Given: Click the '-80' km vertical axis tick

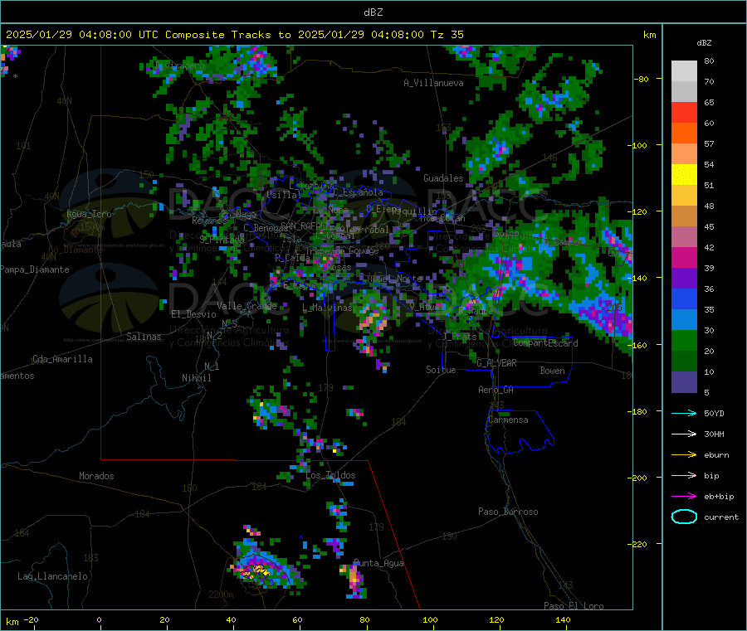Looking at the screenshot, I should pyautogui.click(x=641, y=79).
